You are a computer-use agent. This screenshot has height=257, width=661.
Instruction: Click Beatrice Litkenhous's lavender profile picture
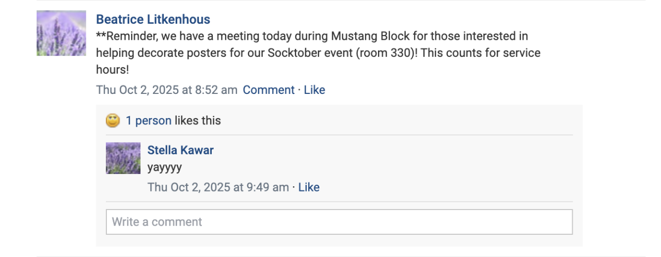(61, 33)
